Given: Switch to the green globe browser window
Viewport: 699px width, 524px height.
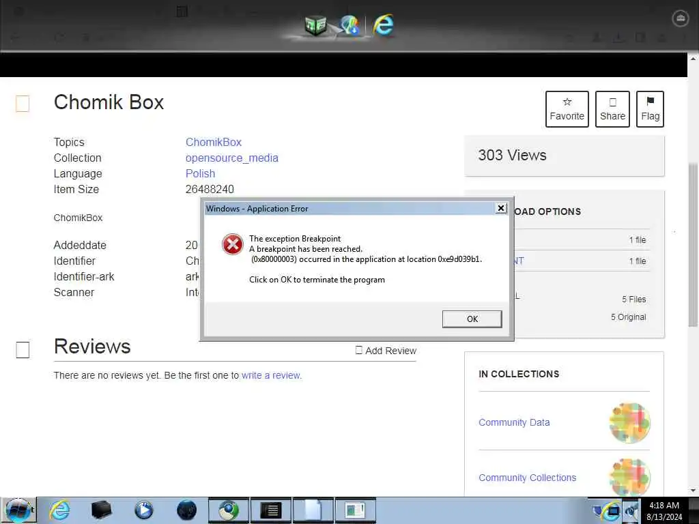Looking at the screenshot, I should pyautogui.click(x=228, y=510).
